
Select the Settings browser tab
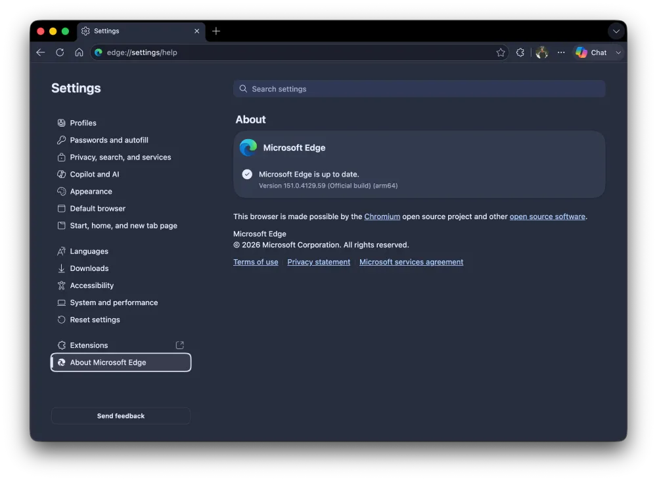click(x=141, y=31)
